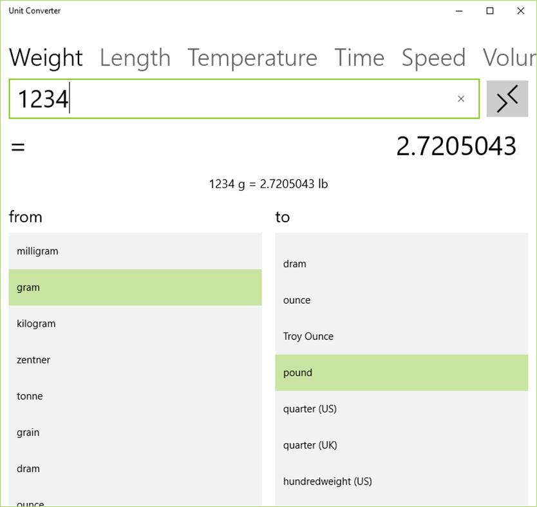Open the Speed converter

pyautogui.click(x=433, y=58)
